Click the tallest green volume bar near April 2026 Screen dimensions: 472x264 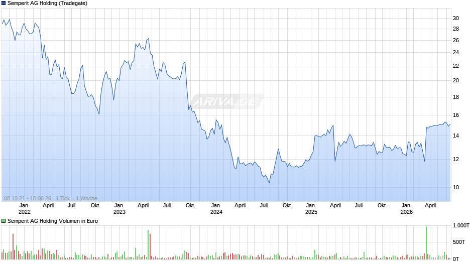(x=426, y=243)
